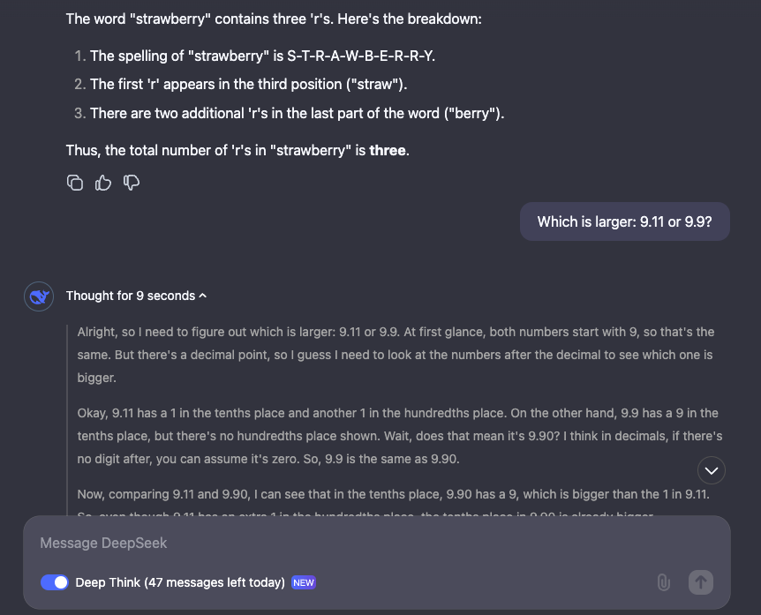Click the bold word 'three' in the conclusion
This screenshot has height=615, width=761.
pyautogui.click(x=388, y=151)
